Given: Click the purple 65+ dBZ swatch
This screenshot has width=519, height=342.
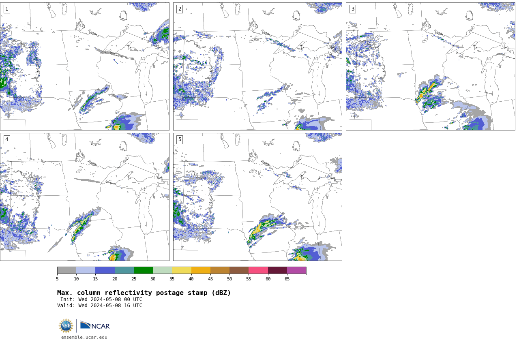Looking at the screenshot, I should click(x=296, y=270).
